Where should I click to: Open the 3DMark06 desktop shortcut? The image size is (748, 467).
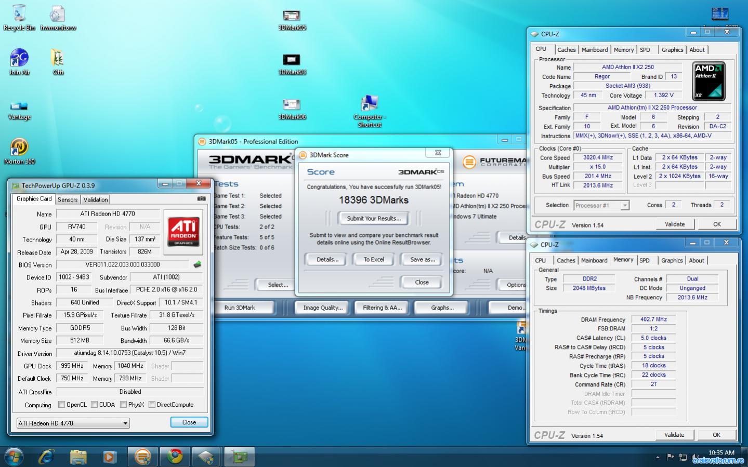point(292,109)
